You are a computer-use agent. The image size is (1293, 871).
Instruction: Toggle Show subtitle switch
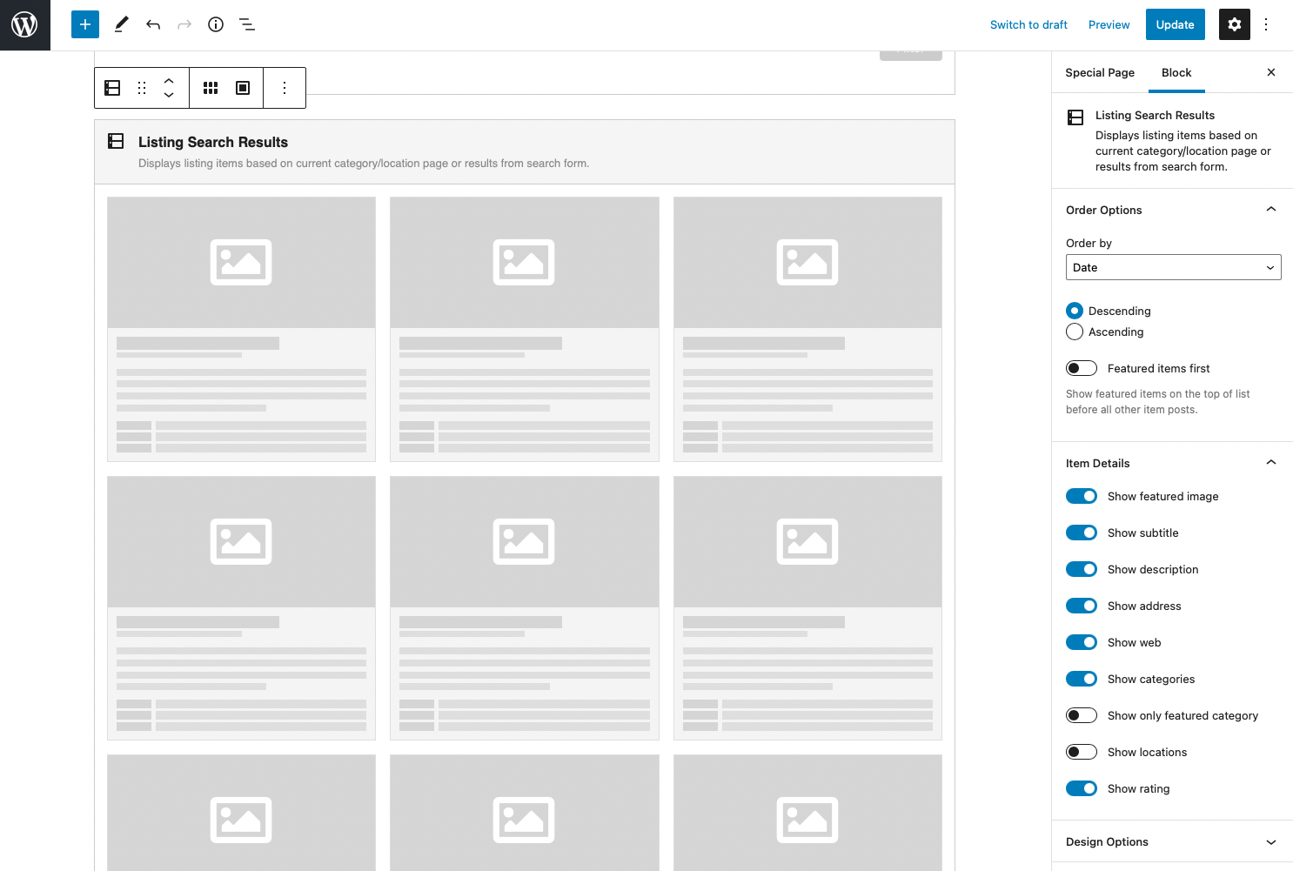click(x=1082, y=533)
